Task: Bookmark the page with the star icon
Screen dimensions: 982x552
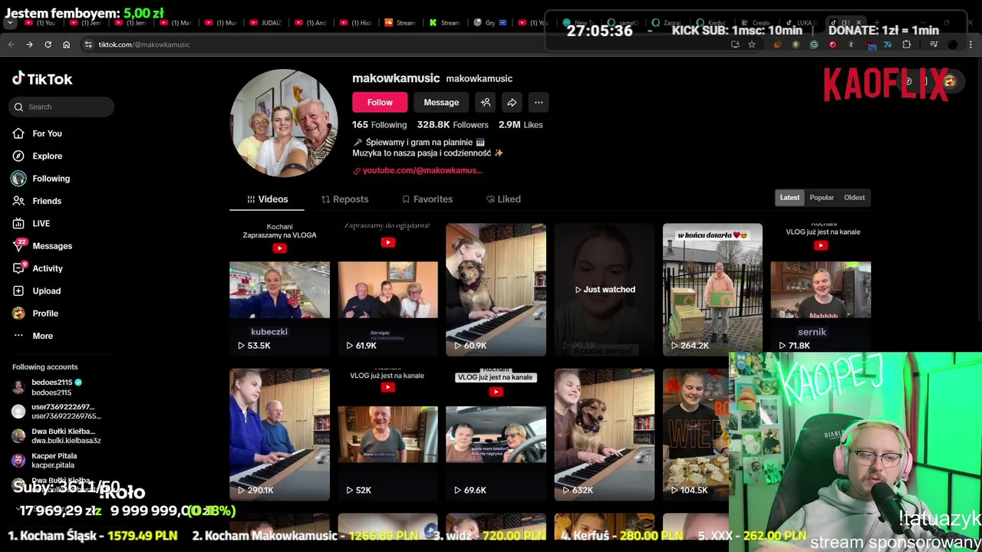Action: [x=752, y=44]
